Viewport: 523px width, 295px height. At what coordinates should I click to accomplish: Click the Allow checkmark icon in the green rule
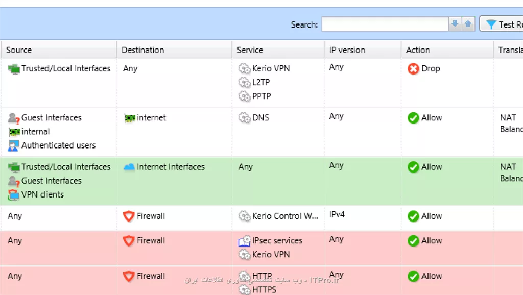[413, 167]
